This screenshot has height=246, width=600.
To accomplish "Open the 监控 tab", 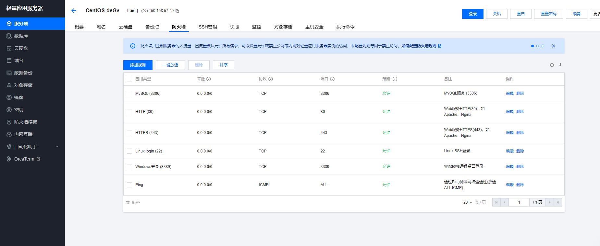I will tap(256, 27).
